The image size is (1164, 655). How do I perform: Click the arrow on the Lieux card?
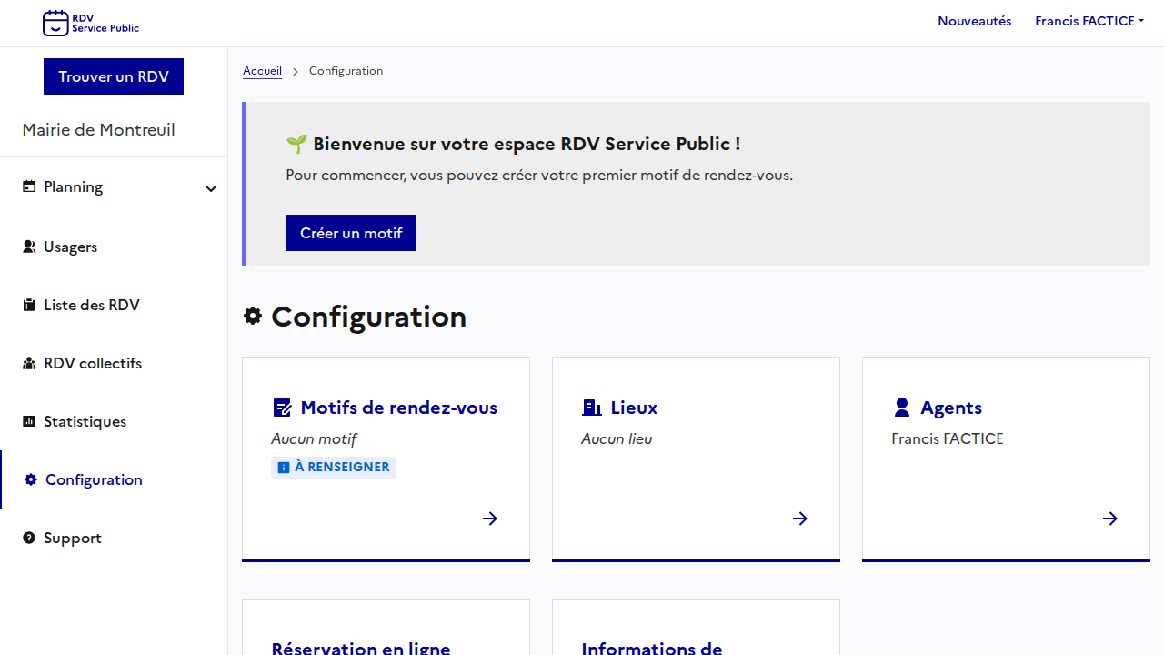coord(799,519)
